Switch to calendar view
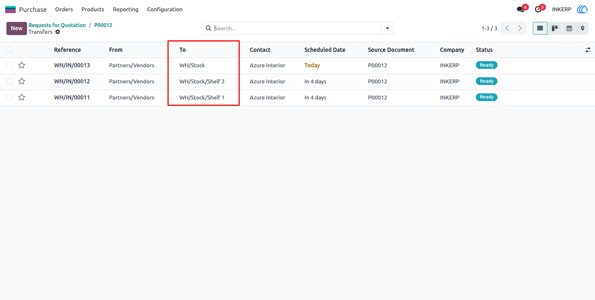Image resolution: width=595 pixels, height=300 pixels. [569, 28]
